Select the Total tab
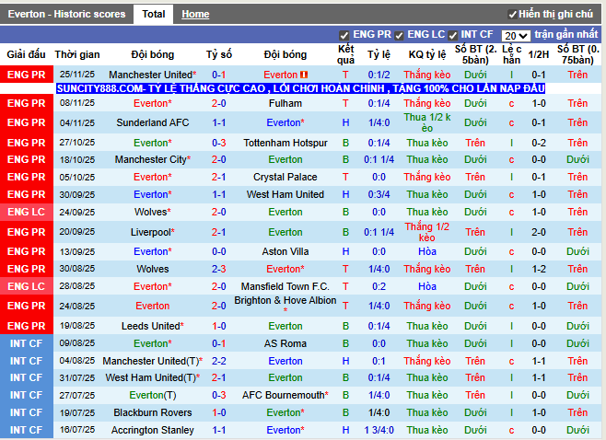 (154, 15)
